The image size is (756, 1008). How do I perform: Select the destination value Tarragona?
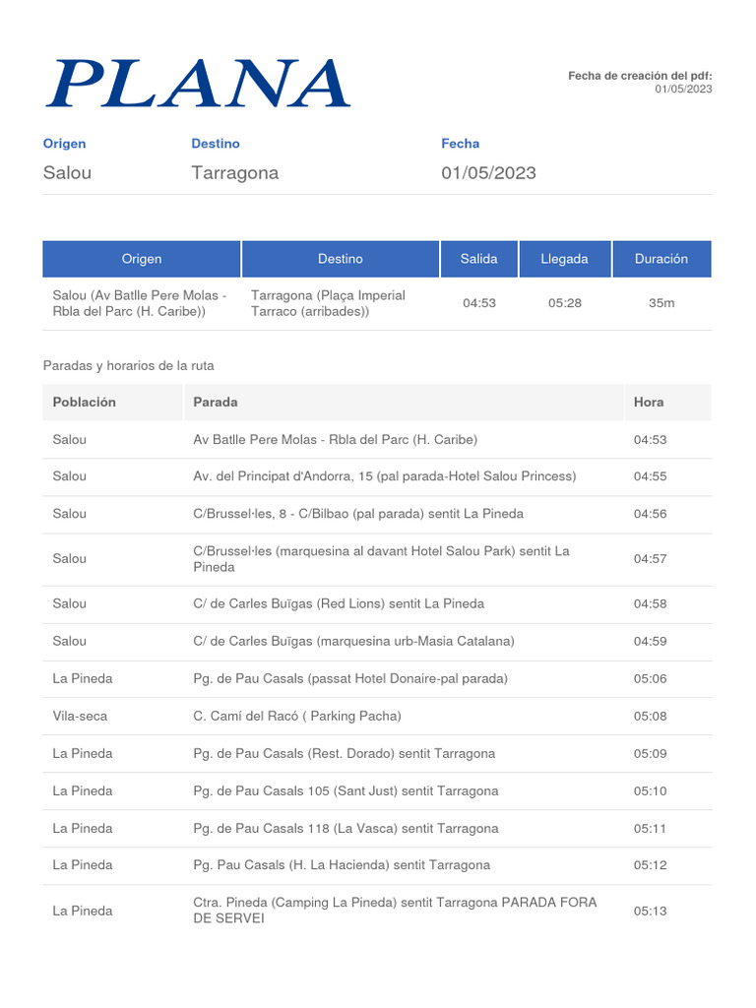(x=235, y=173)
